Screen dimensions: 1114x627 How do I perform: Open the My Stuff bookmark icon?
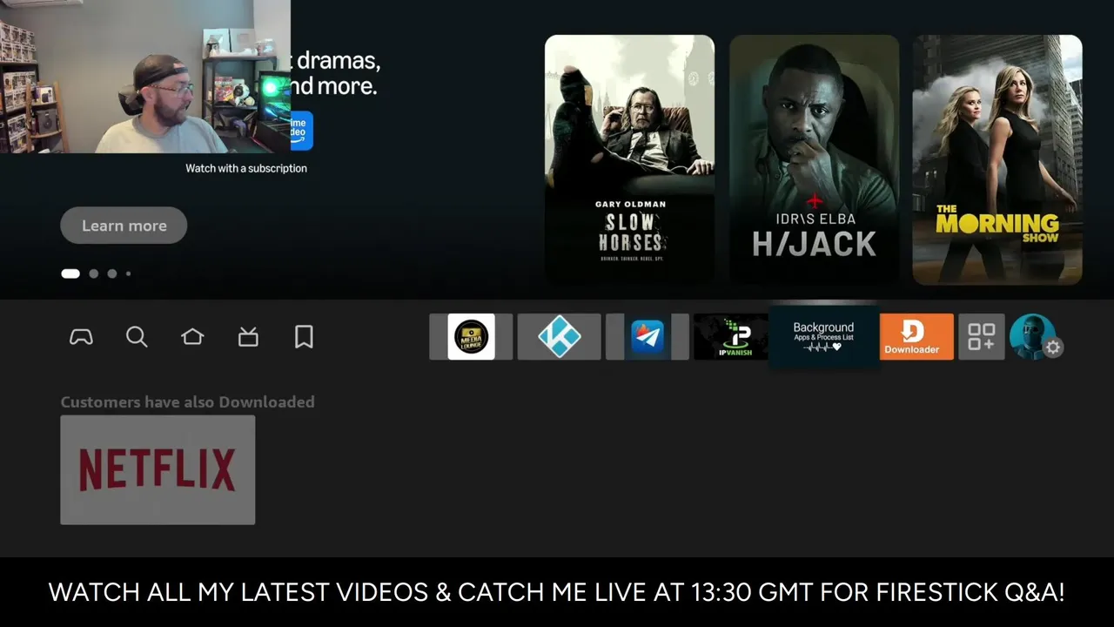pos(304,337)
